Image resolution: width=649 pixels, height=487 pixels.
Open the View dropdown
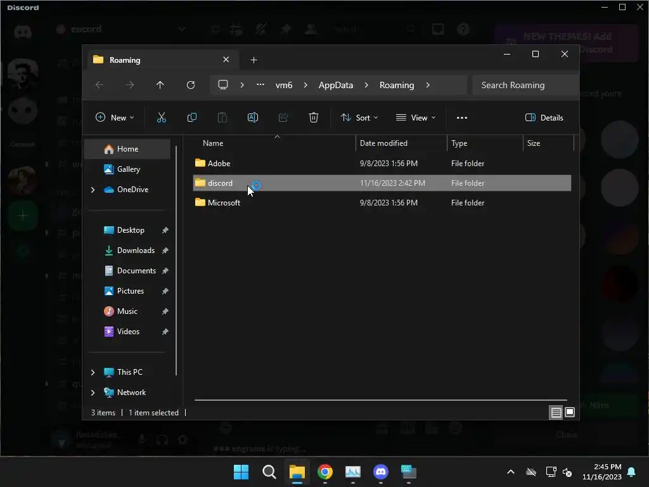click(416, 117)
